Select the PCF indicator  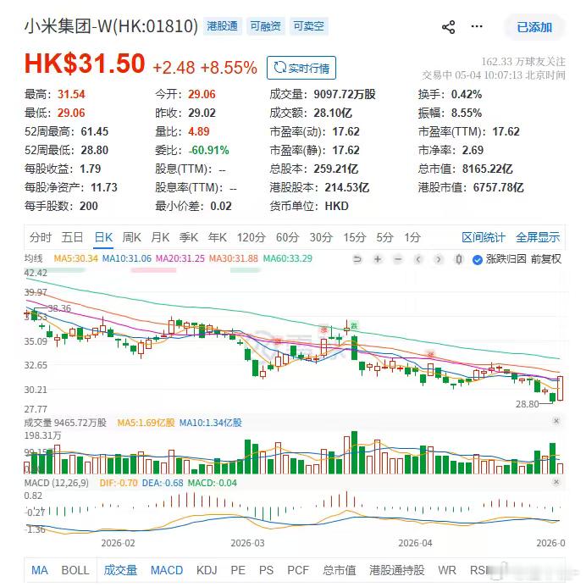point(298,570)
